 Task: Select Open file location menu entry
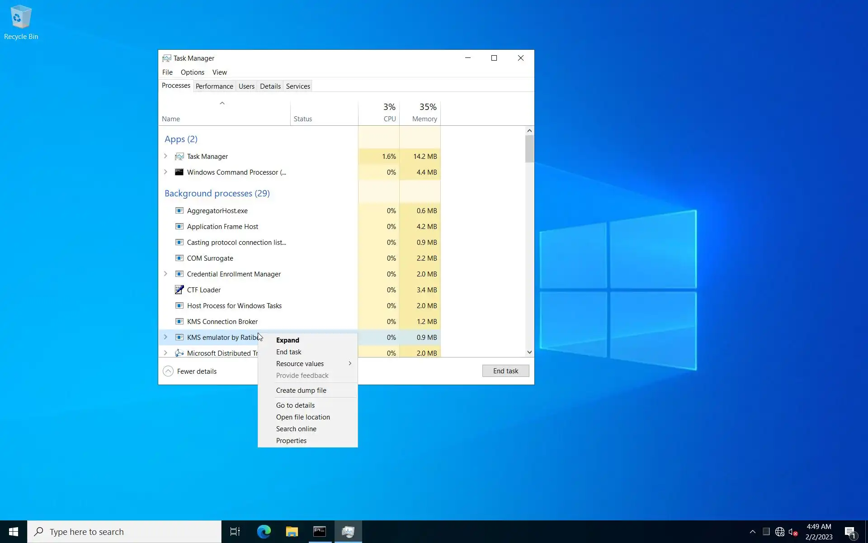(303, 417)
